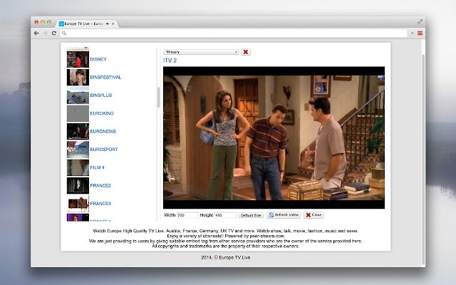
Task: Open the FRANCE2 channel link
Action: click(x=100, y=185)
